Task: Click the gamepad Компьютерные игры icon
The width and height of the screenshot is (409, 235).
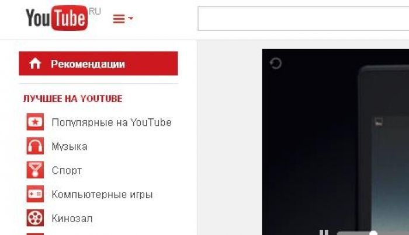Action: (x=35, y=194)
